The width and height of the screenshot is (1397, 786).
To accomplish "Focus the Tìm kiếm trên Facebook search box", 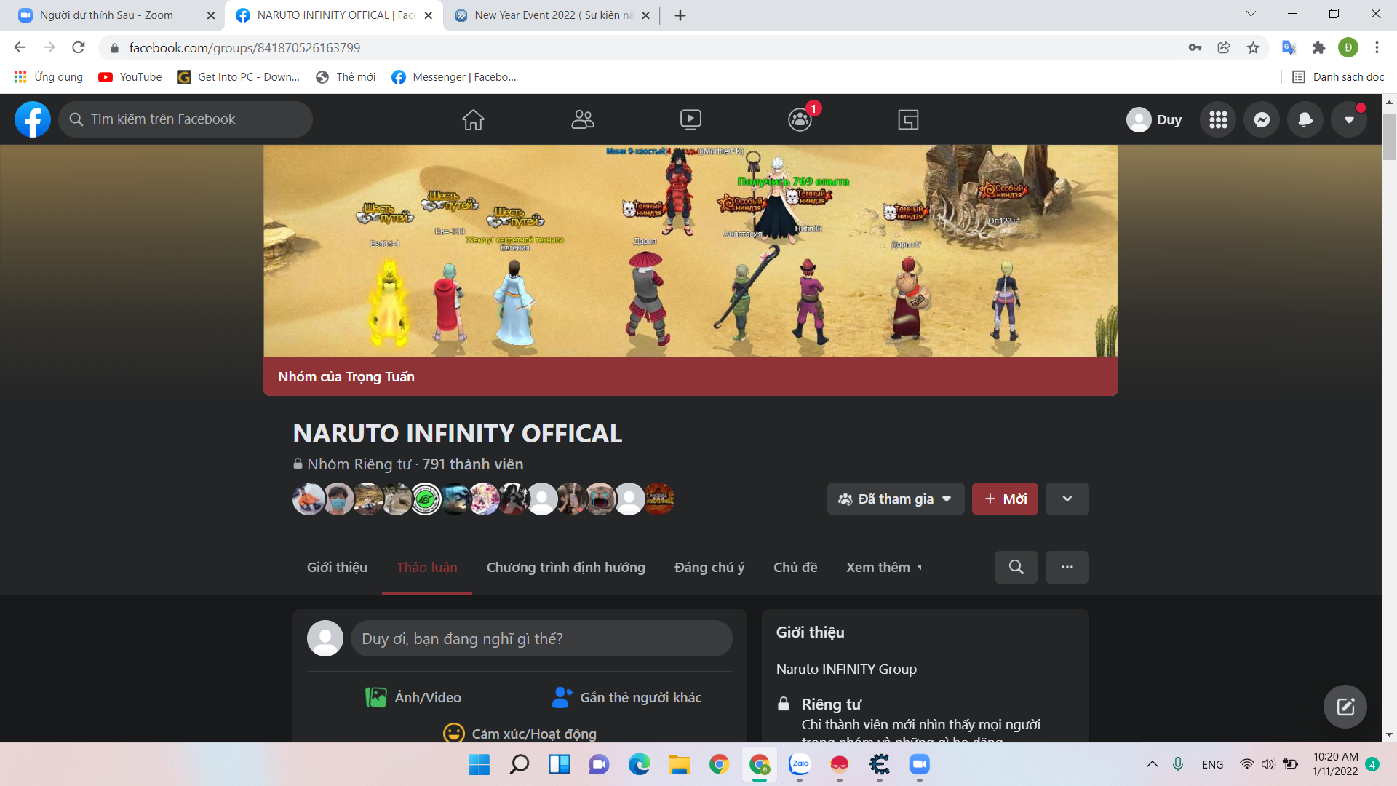I will pos(186,119).
